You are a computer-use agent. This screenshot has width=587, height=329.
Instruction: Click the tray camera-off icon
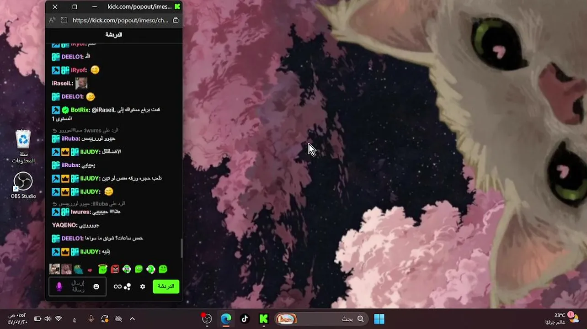pyautogui.click(x=118, y=319)
